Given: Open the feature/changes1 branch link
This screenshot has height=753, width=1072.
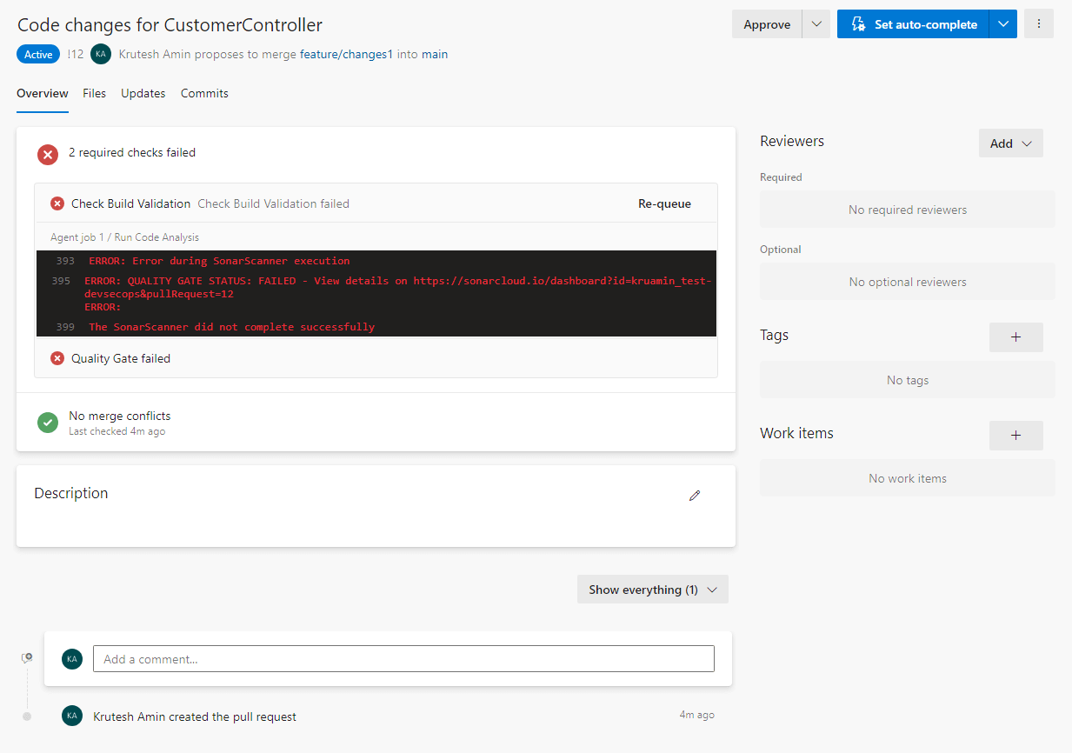Looking at the screenshot, I should pyautogui.click(x=346, y=54).
